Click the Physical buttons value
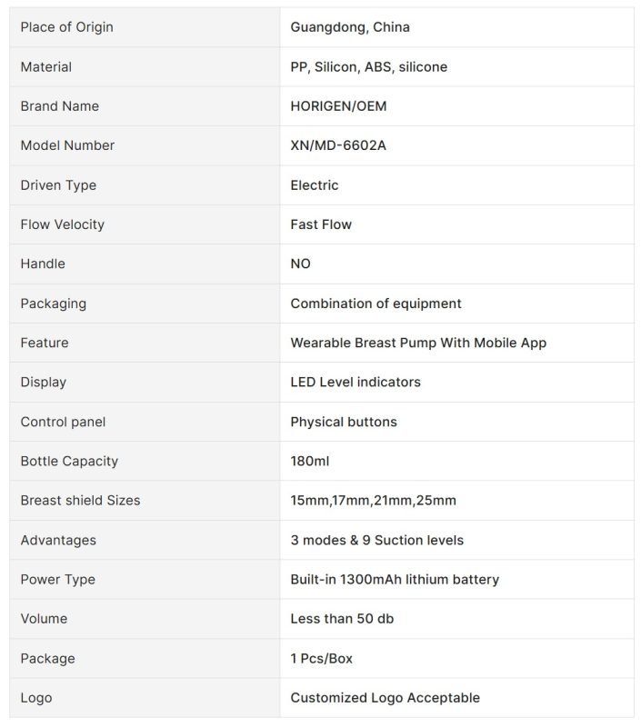Screen dimensions: 641x727 coord(344,422)
